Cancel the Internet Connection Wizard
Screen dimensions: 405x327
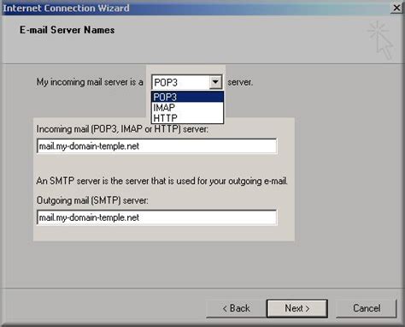point(367,308)
